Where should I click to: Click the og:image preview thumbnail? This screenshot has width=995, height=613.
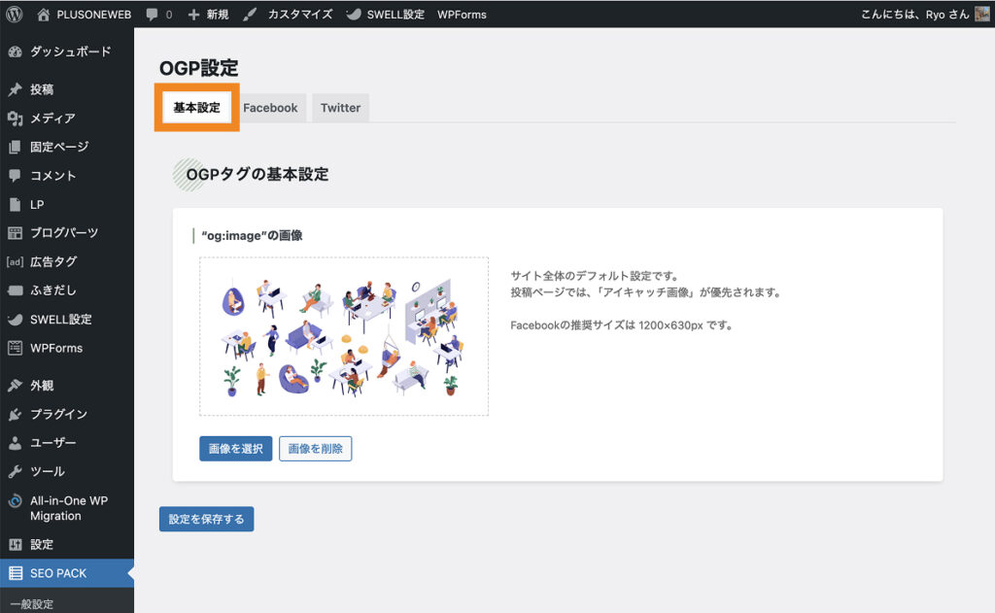point(344,336)
